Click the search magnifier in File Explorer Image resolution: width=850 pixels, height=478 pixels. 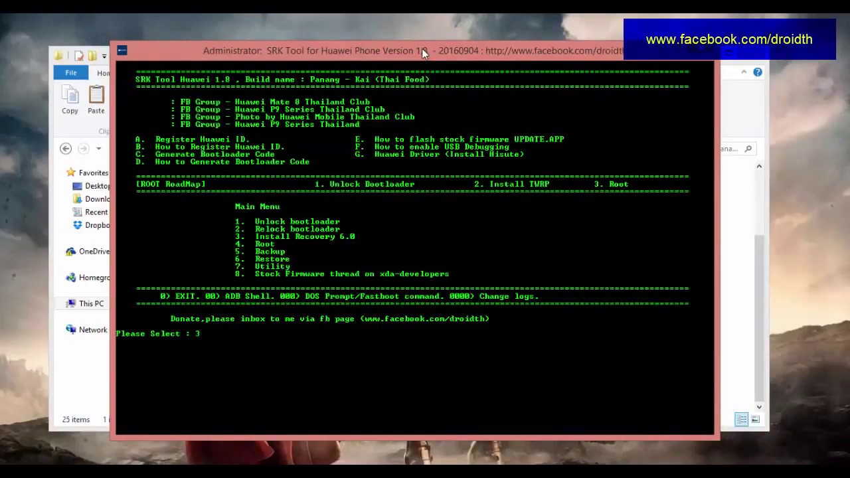coord(748,149)
